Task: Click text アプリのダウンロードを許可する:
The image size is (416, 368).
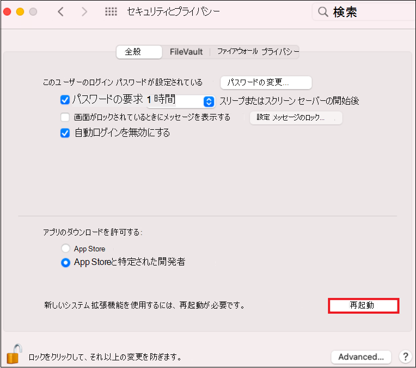Action: (93, 232)
